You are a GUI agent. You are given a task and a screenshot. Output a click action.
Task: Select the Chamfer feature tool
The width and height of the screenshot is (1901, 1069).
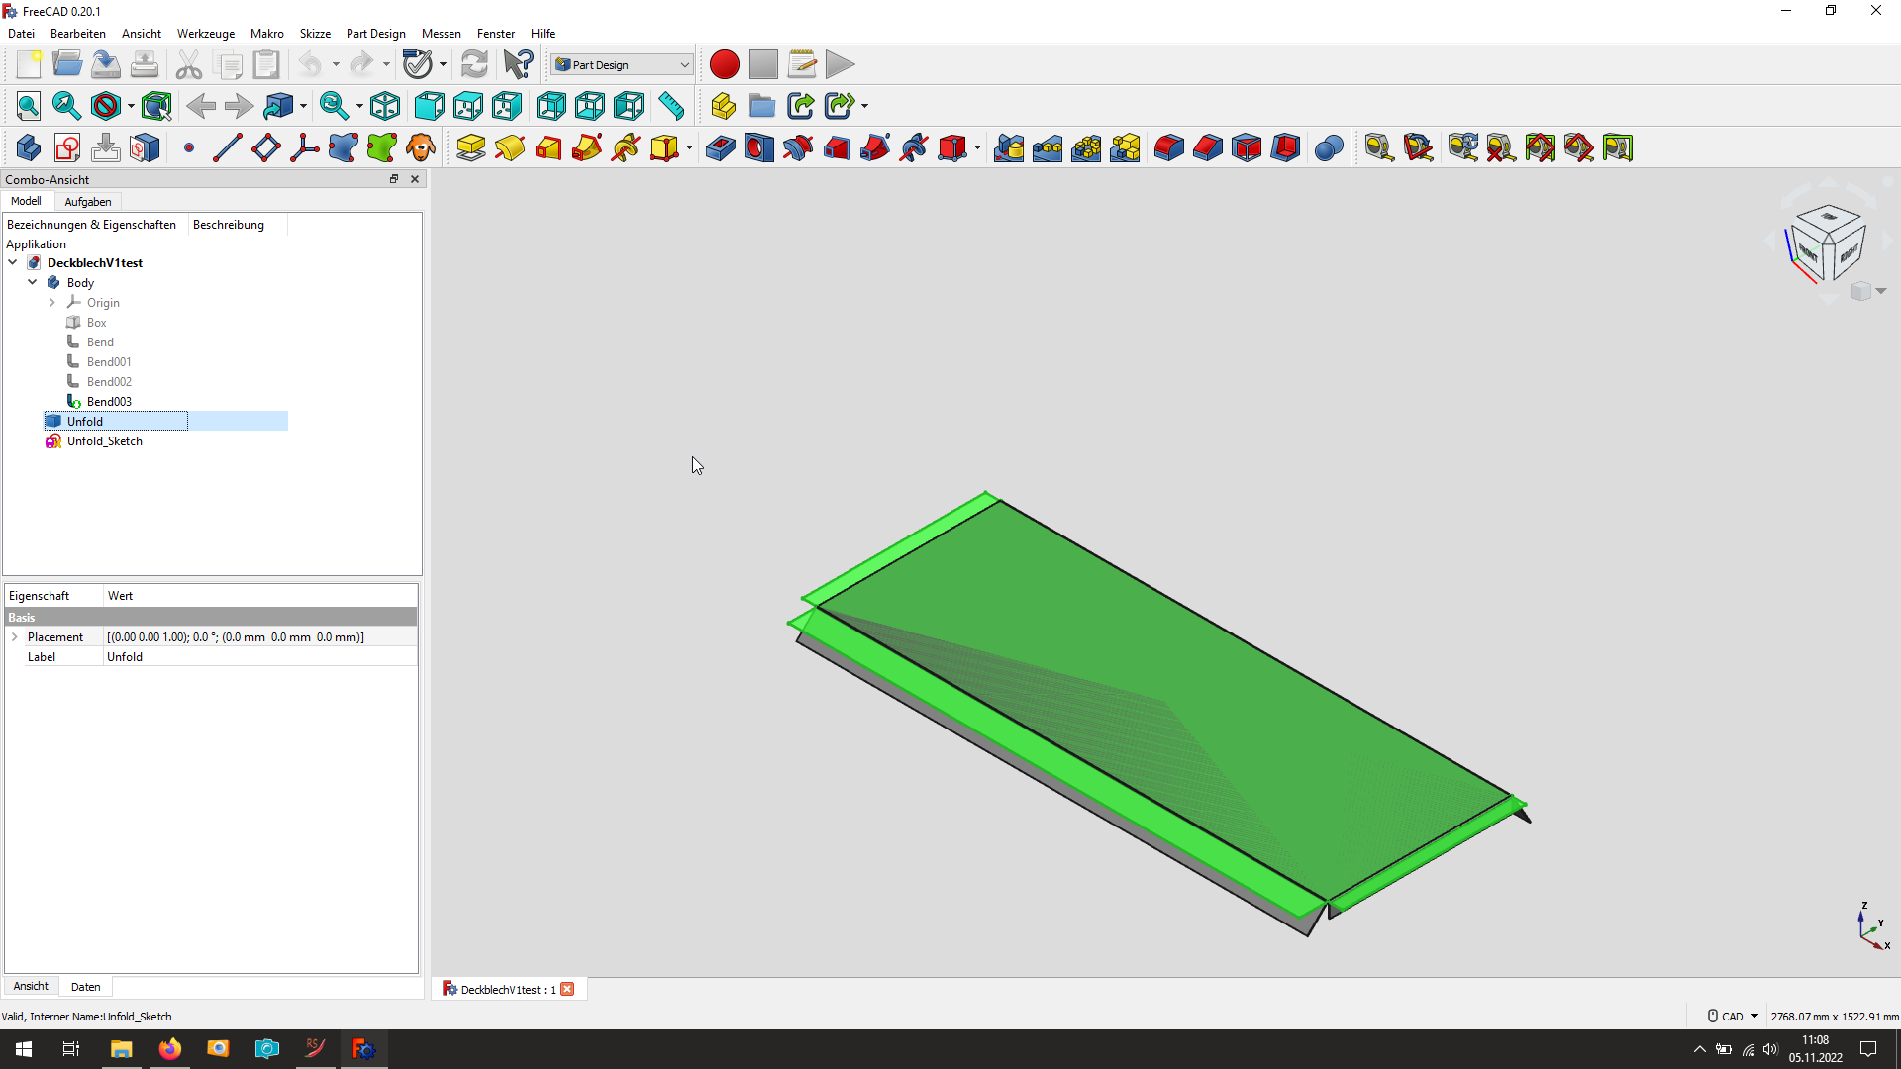pyautogui.click(x=1208, y=146)
